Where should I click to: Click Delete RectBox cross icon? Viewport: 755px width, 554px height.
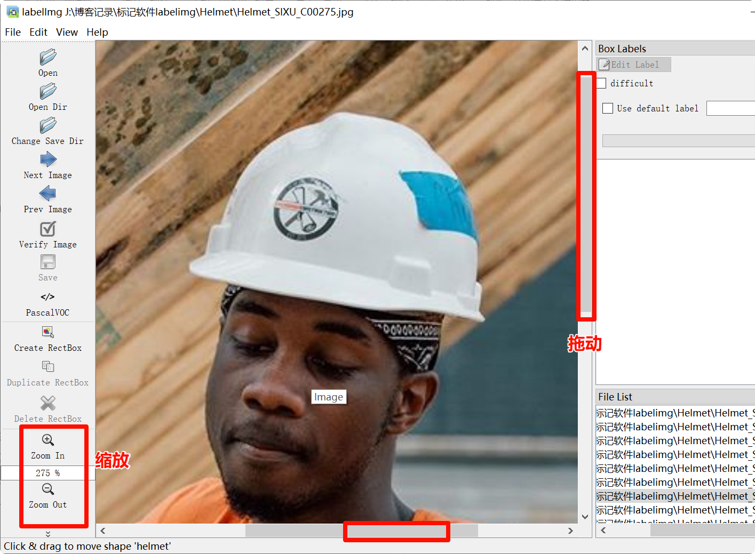(x=47, y=403)
